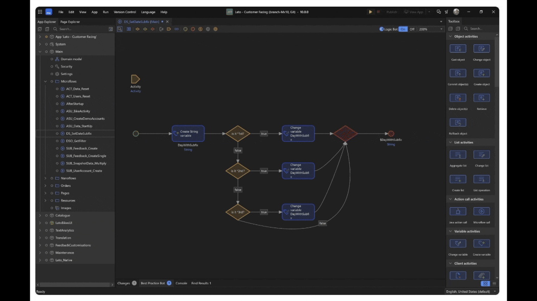This screenshot has height=301, width=537.
Task: Select the Aggregate list activity
Action: [x=458, y=154]
